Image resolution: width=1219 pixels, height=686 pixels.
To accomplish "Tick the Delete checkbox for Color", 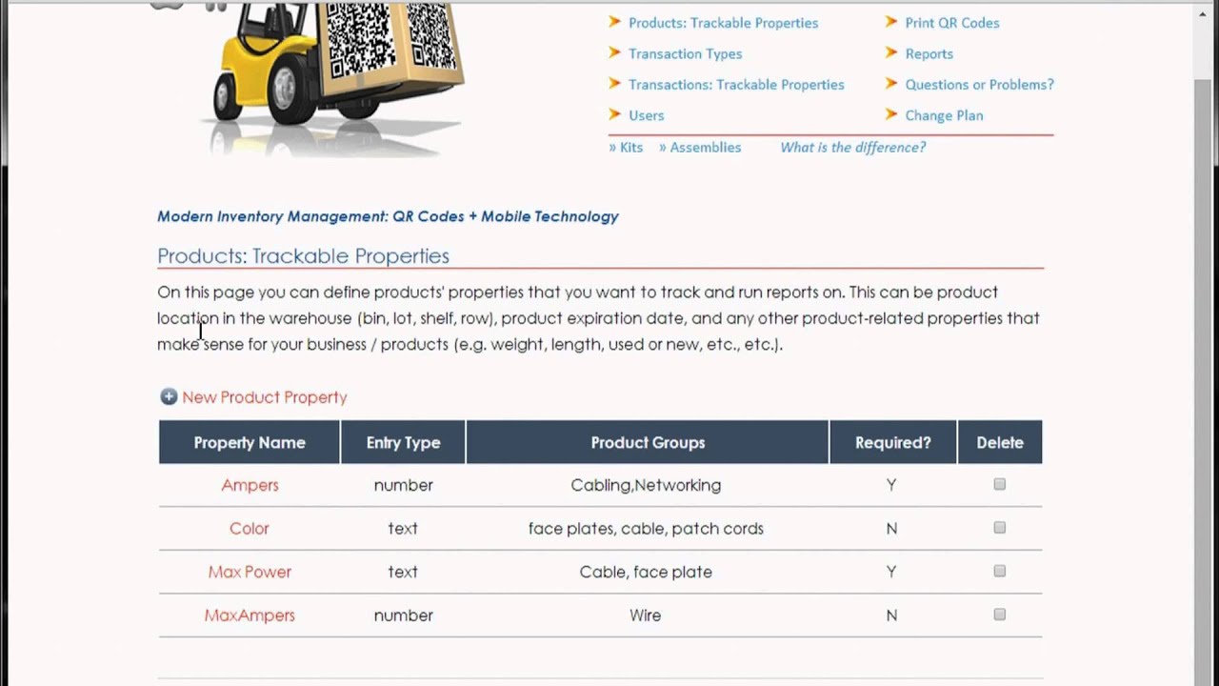I will coord(999,528).
